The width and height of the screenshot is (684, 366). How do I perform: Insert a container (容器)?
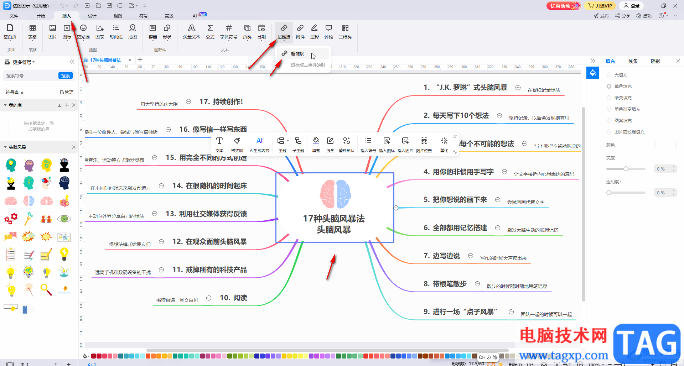[153, 31]
